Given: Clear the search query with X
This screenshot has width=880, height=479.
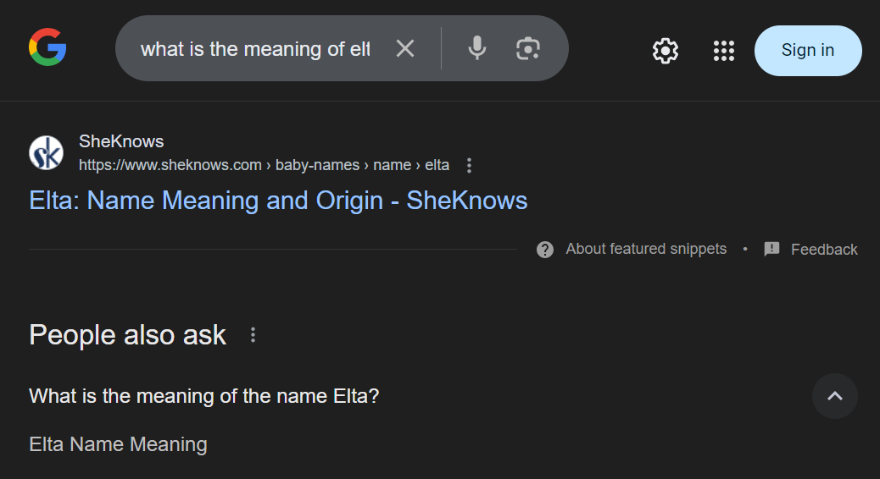Looking at the screenshot, I should point(405,49).
